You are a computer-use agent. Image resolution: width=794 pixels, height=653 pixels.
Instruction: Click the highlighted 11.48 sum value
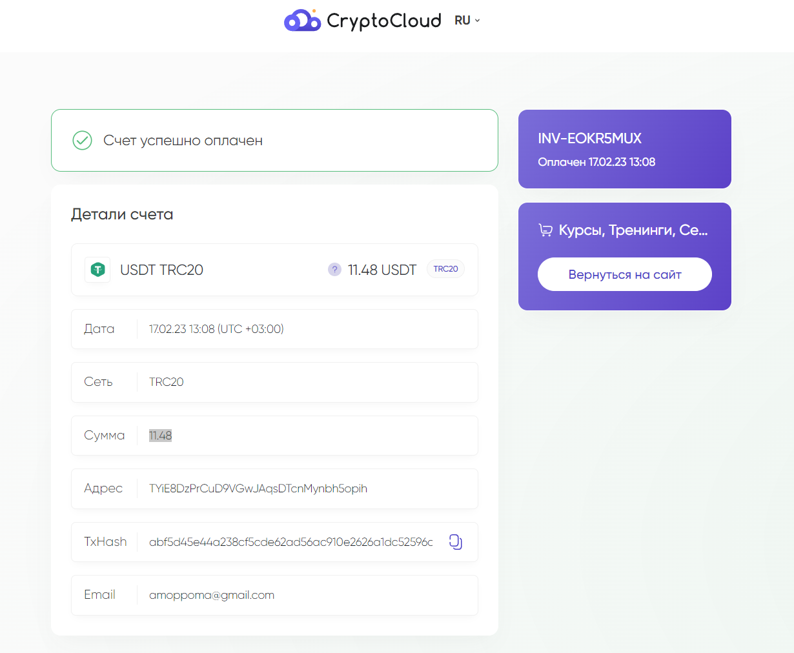(161, 436)
